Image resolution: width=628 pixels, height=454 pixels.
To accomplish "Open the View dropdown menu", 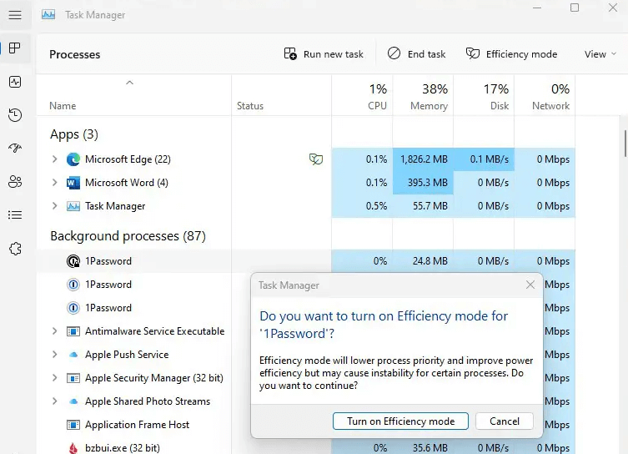I will [x=600, y=54].
